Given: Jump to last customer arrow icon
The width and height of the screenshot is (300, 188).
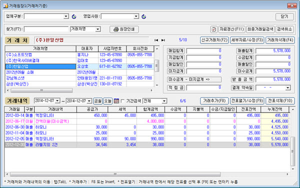Looking at the screenshot, I should [x=163, y=40].
